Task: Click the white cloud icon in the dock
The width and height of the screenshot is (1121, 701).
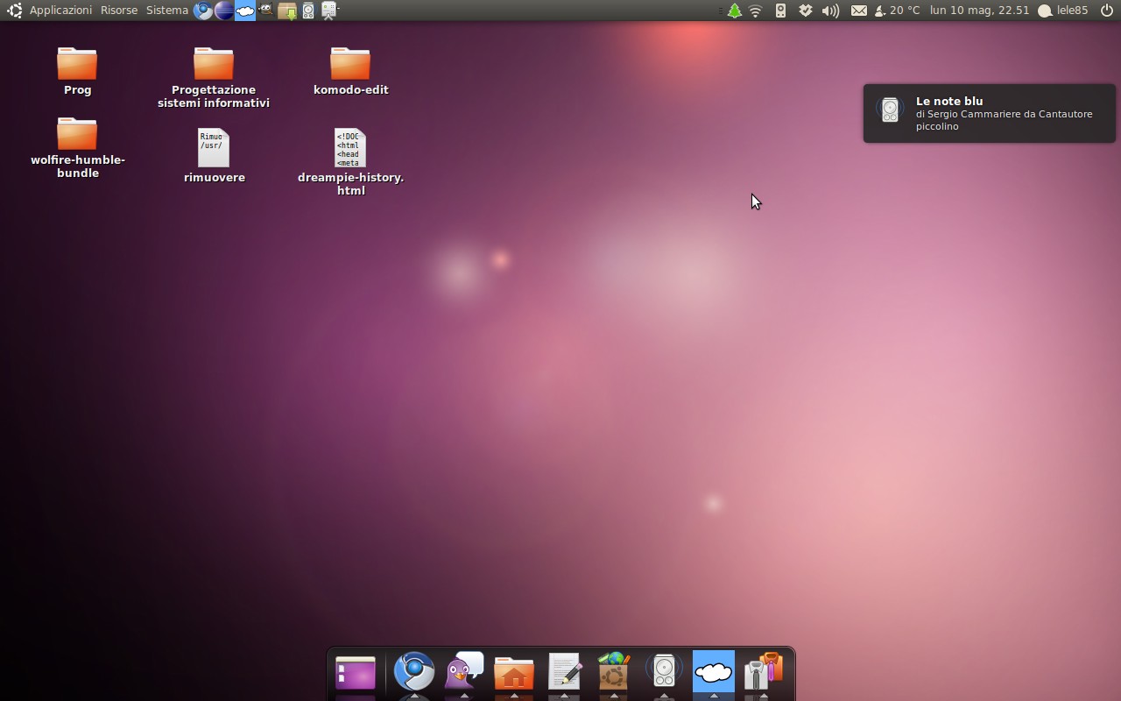Action: (714, 672)
